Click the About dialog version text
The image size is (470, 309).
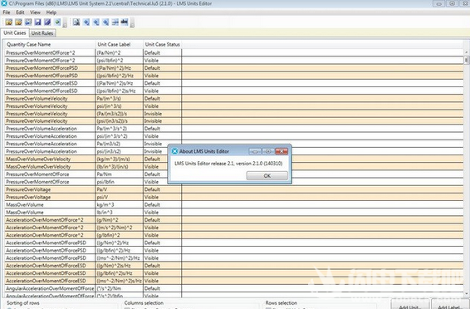[x=228, y=164]
